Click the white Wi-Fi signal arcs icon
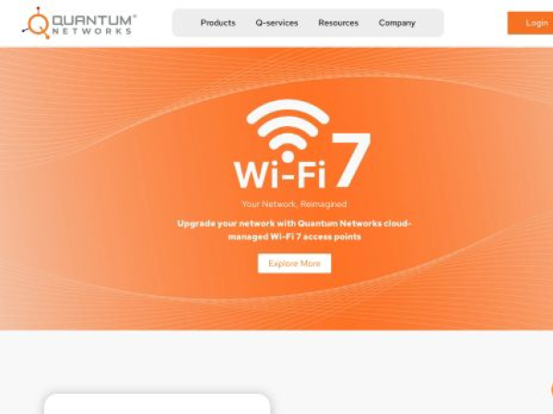This screenshot has height=414, width=553. tap(288, 124)
